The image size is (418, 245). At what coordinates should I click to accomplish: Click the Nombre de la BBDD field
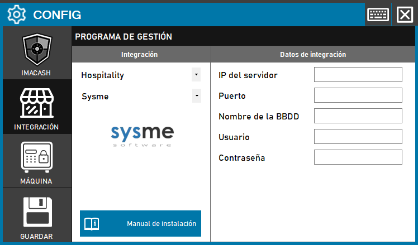[358, 116]
